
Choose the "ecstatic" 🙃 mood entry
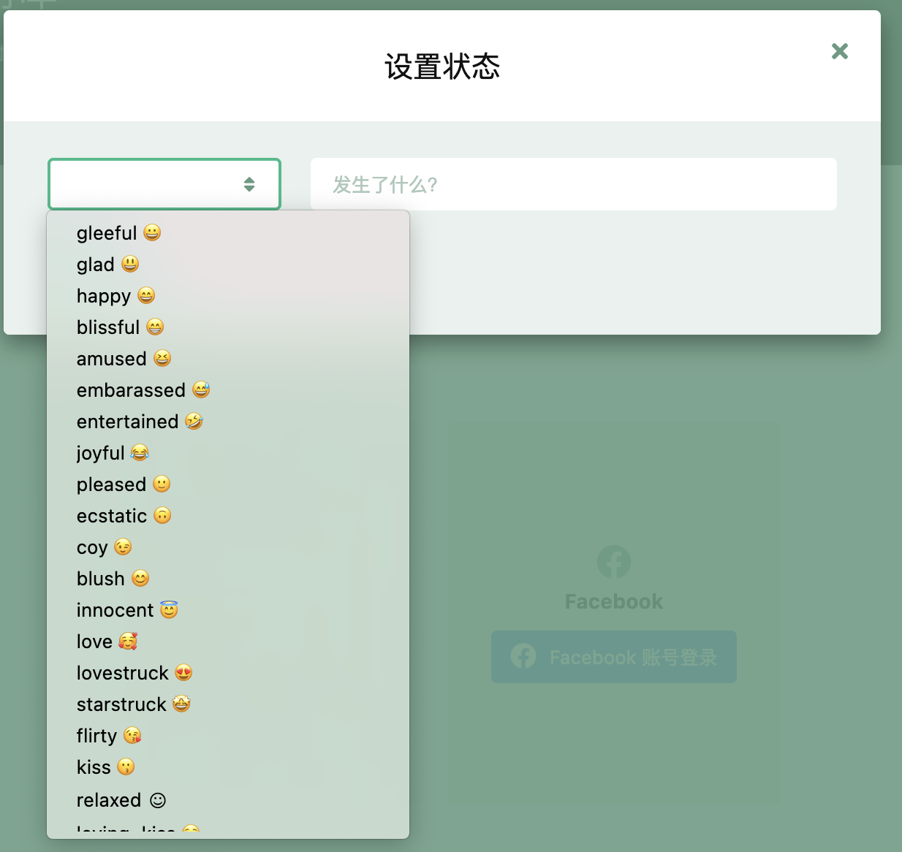pos(124,516)
